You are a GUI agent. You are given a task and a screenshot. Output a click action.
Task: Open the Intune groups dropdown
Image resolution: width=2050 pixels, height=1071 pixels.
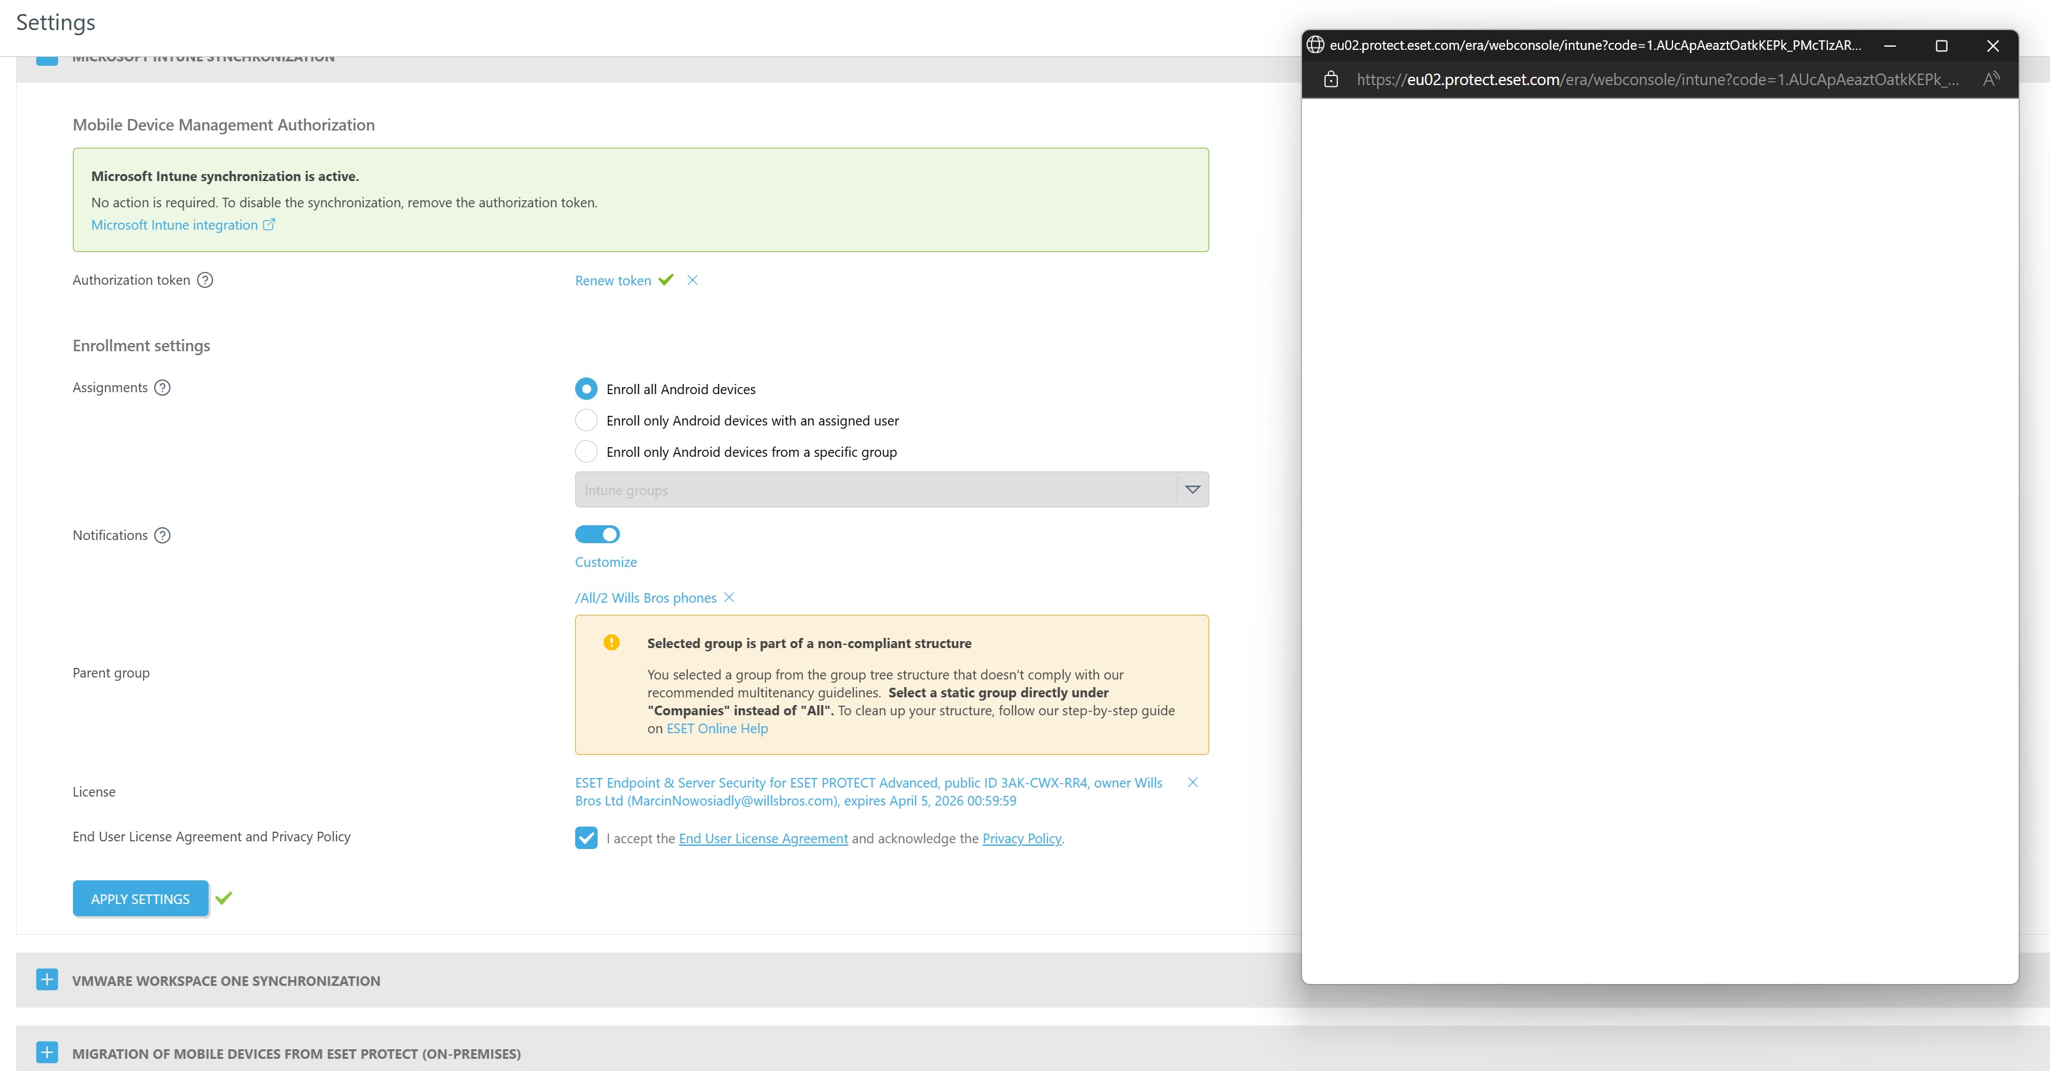coord(1192,490)
